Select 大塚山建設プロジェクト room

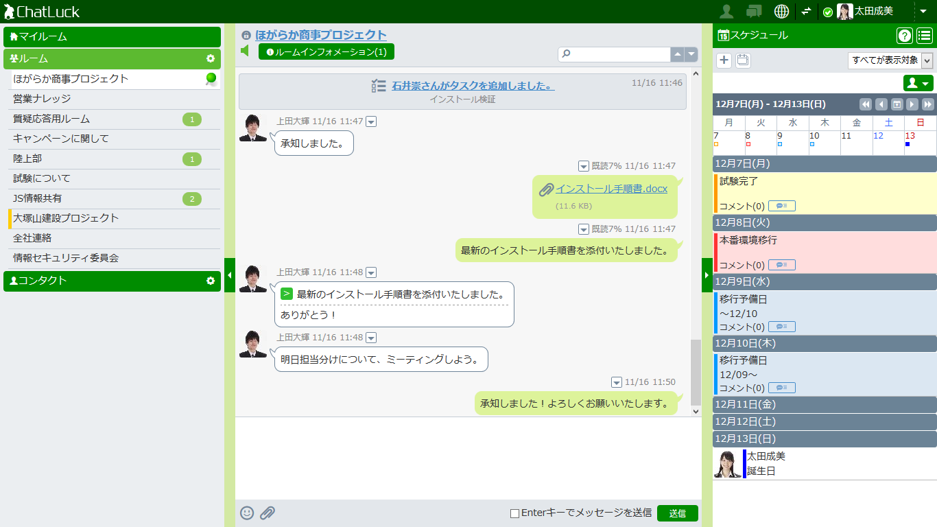click(x=115, y=218)
